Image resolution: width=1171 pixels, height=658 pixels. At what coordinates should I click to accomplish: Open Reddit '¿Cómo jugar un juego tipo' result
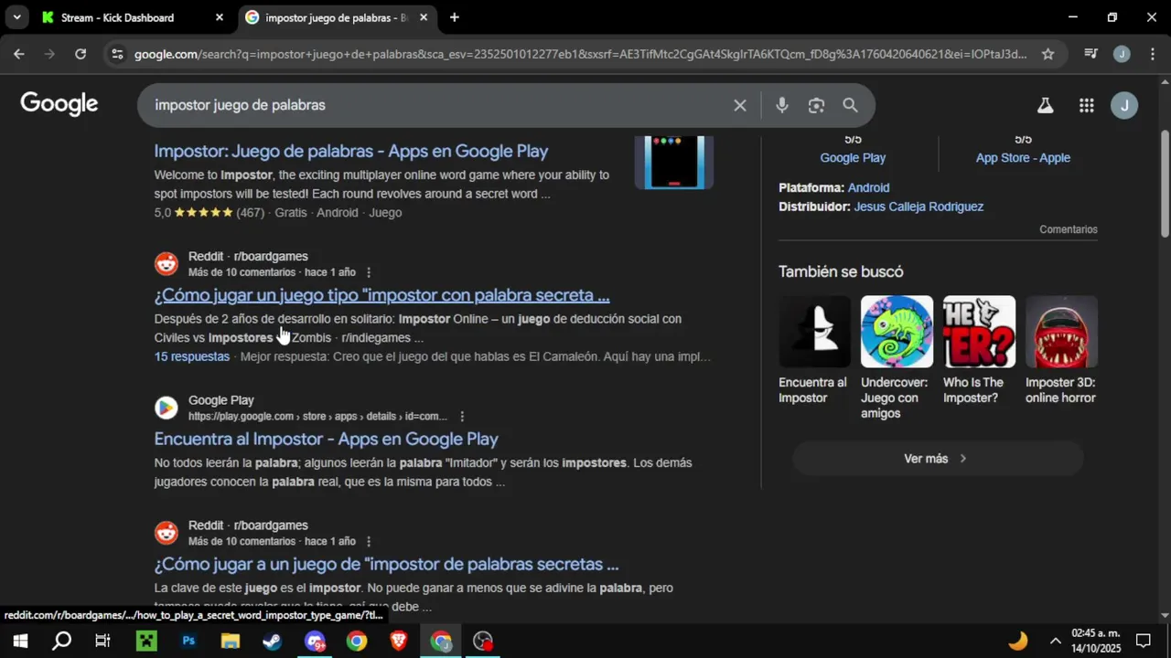tap(381, 295)
